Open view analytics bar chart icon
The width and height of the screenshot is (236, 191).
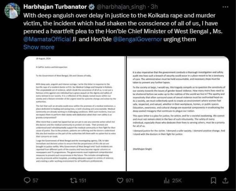[166, 180]
